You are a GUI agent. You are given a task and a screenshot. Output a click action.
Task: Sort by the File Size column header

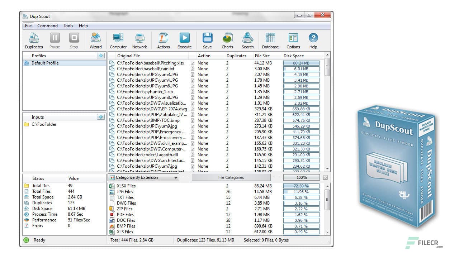[268, 56]
